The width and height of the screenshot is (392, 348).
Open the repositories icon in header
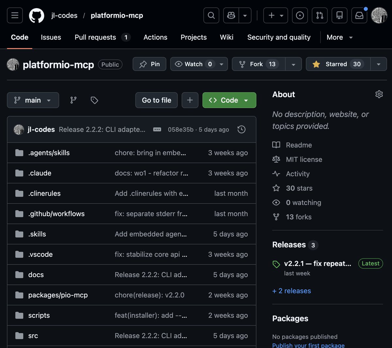[339, 15]
